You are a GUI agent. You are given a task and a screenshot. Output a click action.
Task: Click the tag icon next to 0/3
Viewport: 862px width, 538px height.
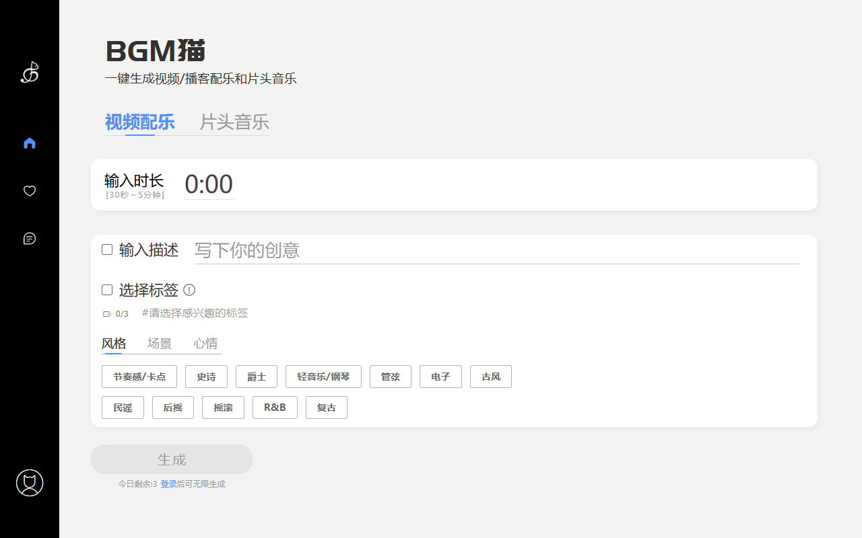[x=106, y=314]
